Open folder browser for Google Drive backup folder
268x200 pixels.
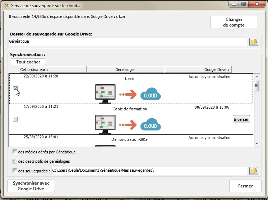[x=254, y=42]
